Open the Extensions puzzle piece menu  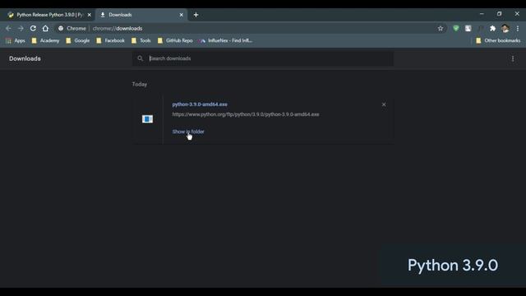point(492,29)
